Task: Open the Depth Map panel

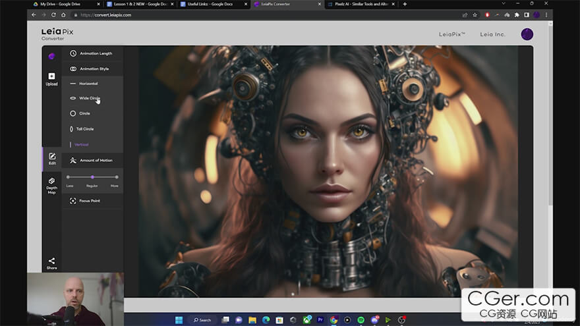Action: coord(51,185)
